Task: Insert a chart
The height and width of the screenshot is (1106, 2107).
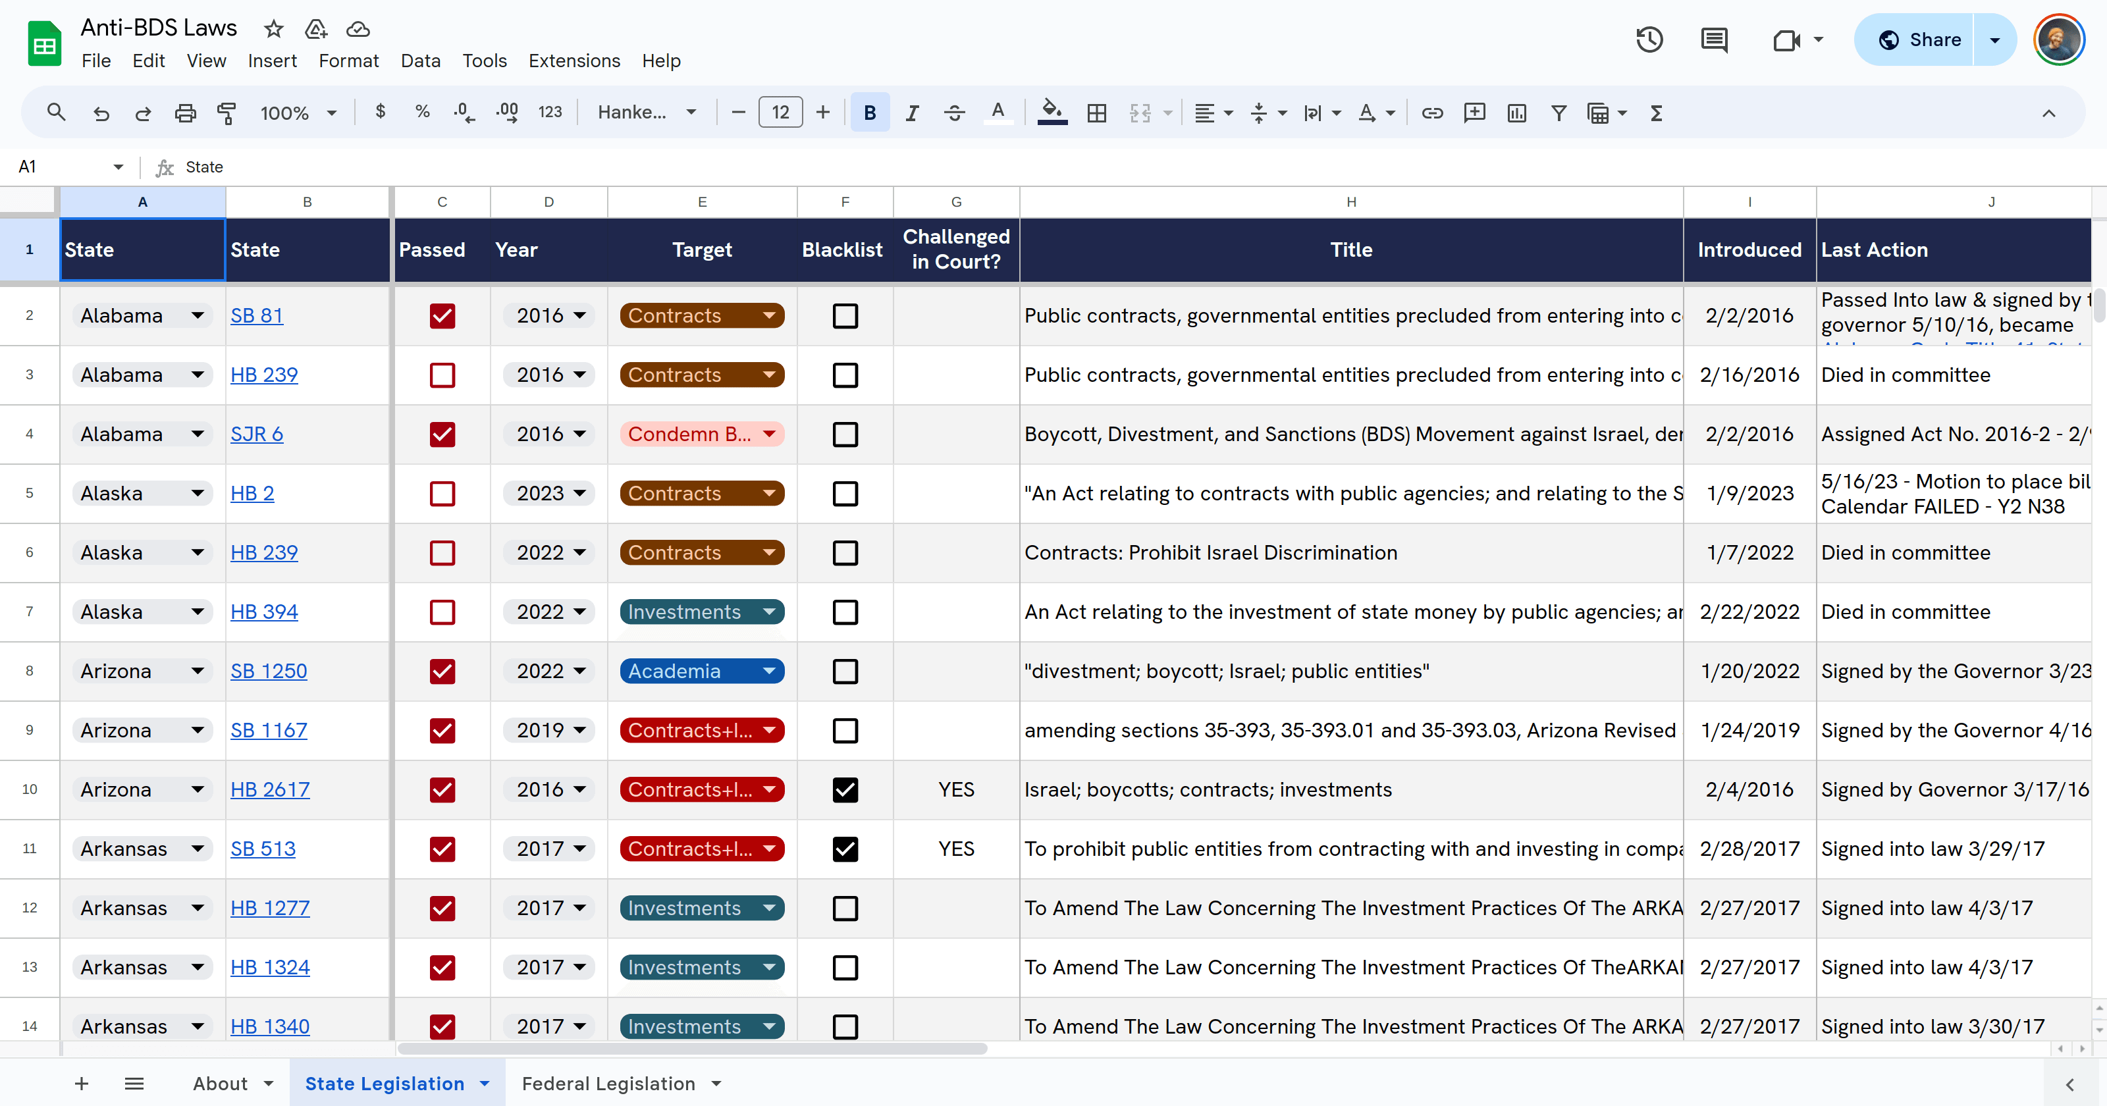Action: 1516,113
